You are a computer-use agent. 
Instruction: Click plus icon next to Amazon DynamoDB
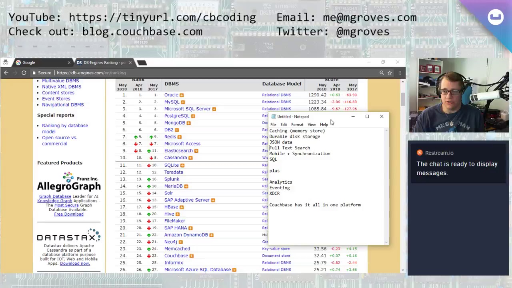(211, 235)
